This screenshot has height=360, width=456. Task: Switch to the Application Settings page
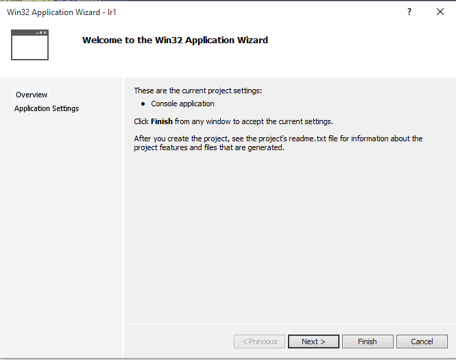click(x=47, y=108)
